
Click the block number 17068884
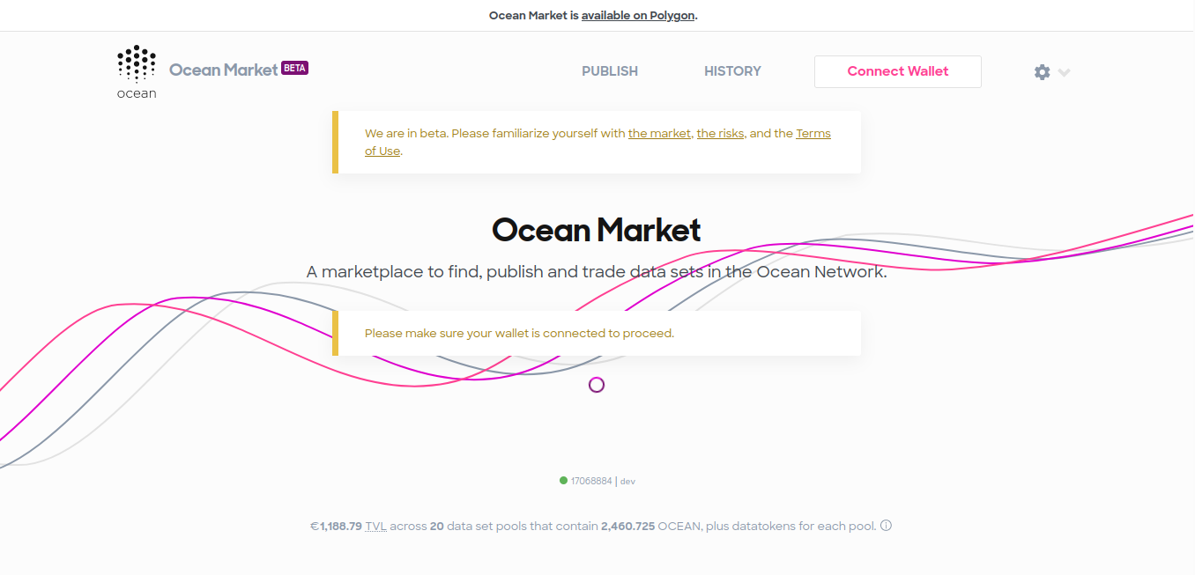pos(591,481)
